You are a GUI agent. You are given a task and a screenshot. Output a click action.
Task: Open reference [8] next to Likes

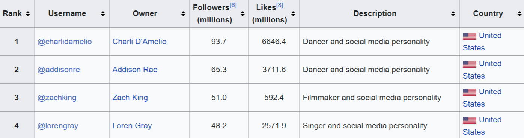coord(280,5)
